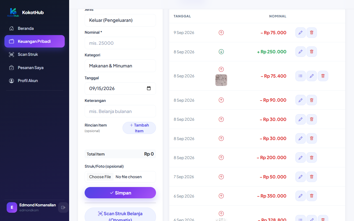Click Scan Struk Belanja (Otomatis) button
This screenshot has width=354, height=221.
(120, 215)
